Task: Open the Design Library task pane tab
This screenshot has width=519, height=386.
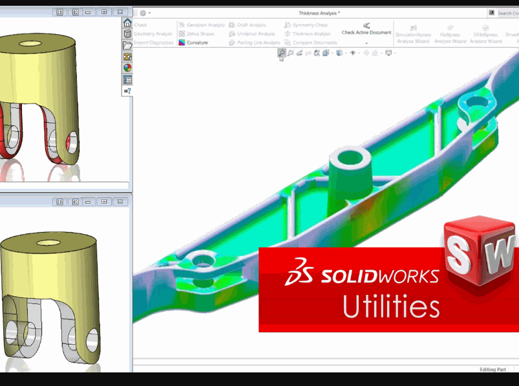Action: [127, 34]
